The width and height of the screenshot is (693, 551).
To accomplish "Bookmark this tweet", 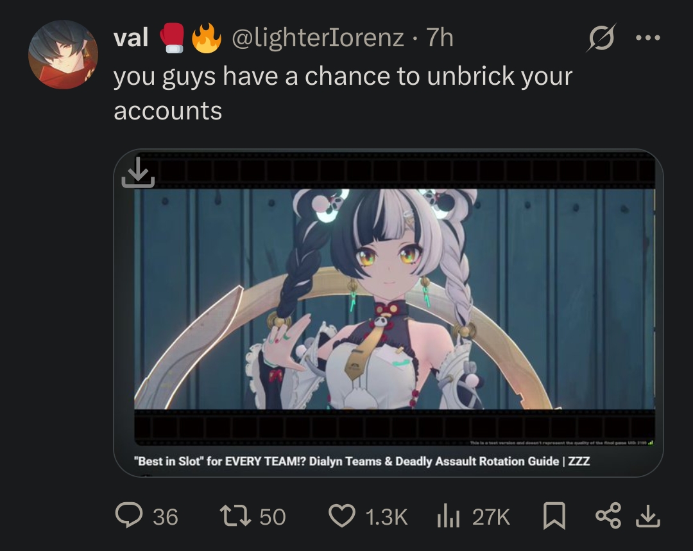I will [554, 516].
